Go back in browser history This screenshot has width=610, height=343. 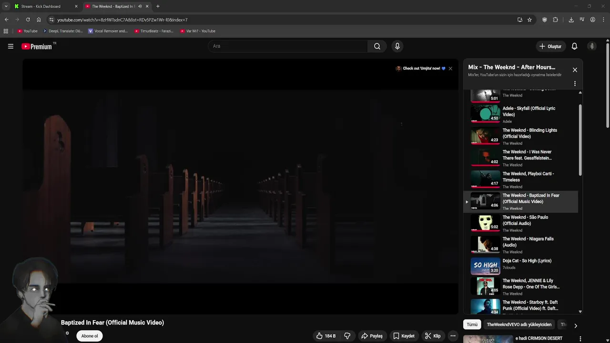tap(6, 20)
